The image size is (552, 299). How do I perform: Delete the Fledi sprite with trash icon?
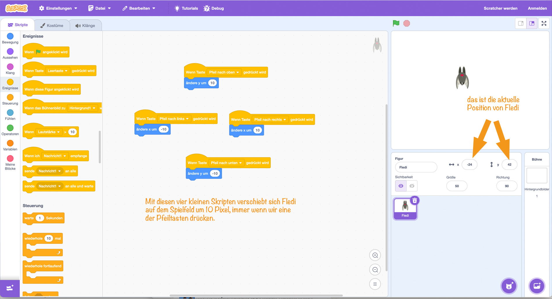pos(415,200)
